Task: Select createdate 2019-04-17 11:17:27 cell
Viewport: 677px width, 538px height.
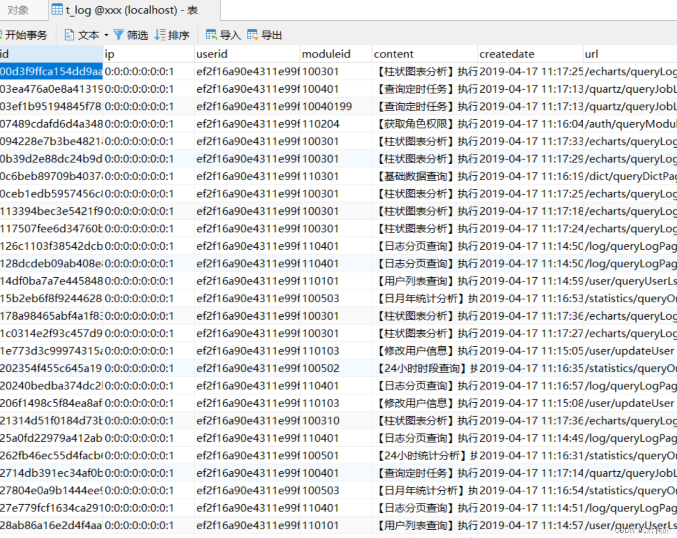Action: (531, 333)
